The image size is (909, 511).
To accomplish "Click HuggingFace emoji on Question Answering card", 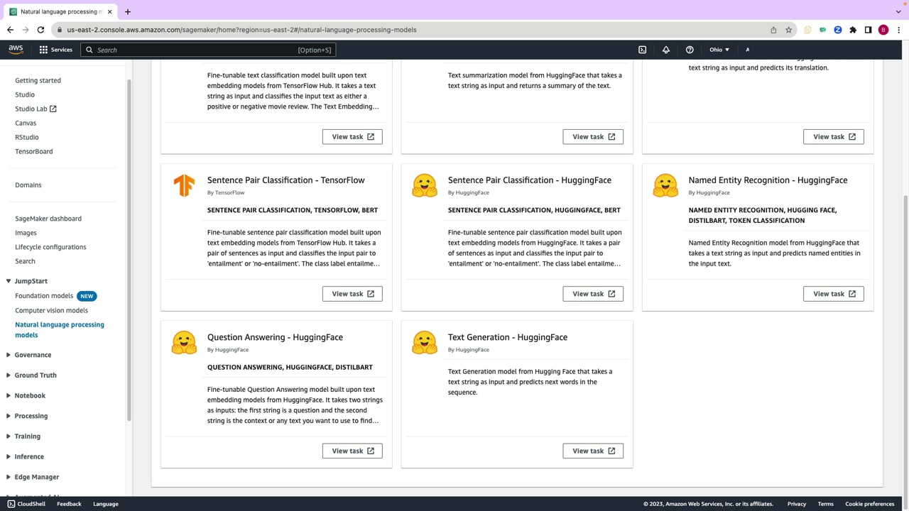I will pyautogui.click(x=184, y=342).
